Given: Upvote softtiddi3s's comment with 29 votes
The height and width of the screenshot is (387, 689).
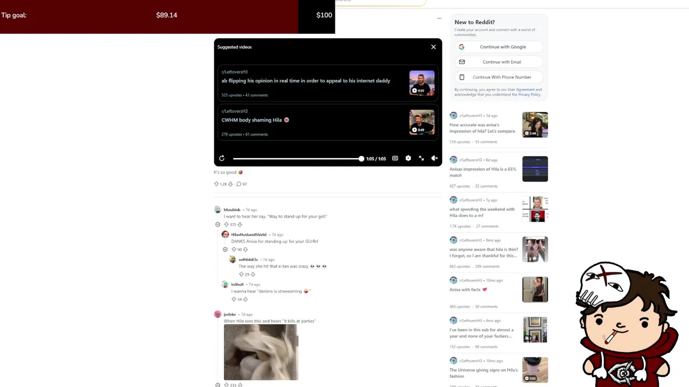Looking at the screenshot, I should [241, 274].
